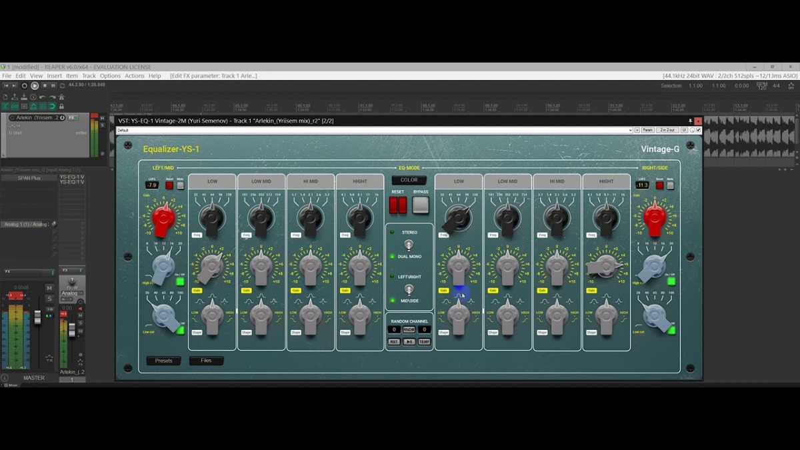Click the red Reset button in the center
800x450 pixels.
pyautogui.click(x=398, y=205)
